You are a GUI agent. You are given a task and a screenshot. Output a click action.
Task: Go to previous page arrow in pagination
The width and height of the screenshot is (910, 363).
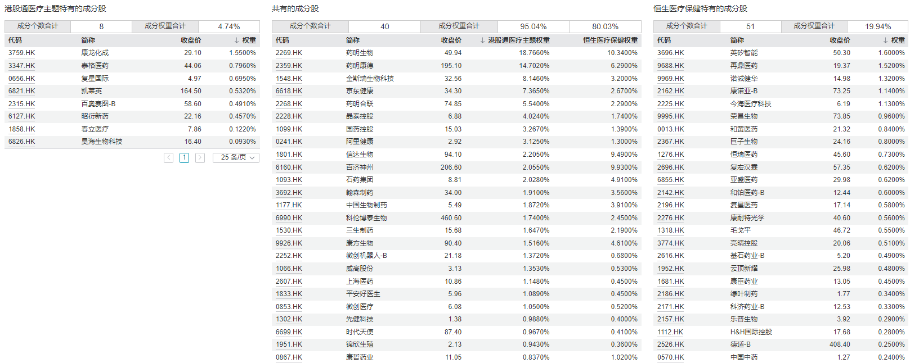point(168,158)
